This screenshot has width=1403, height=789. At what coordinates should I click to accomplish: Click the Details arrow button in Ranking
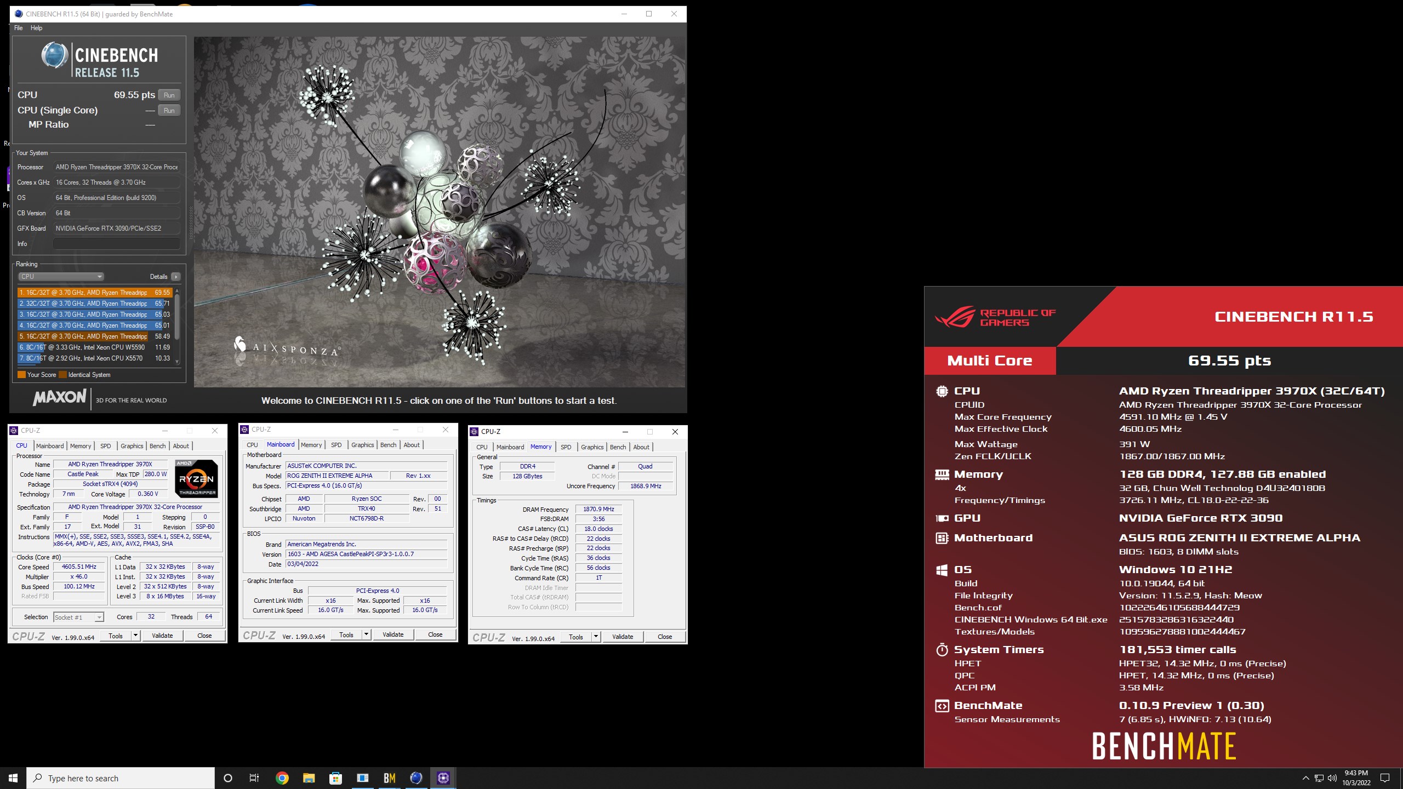(175, 277)
